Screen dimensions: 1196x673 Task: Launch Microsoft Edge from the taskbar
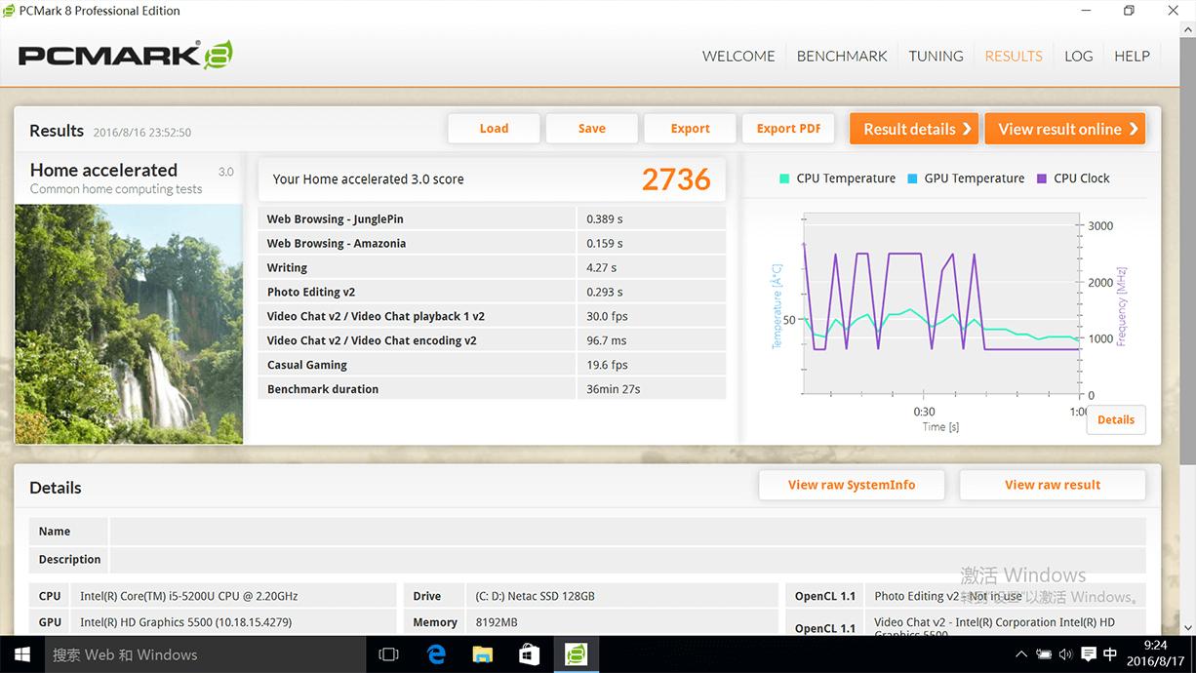(x=436, y=654)
